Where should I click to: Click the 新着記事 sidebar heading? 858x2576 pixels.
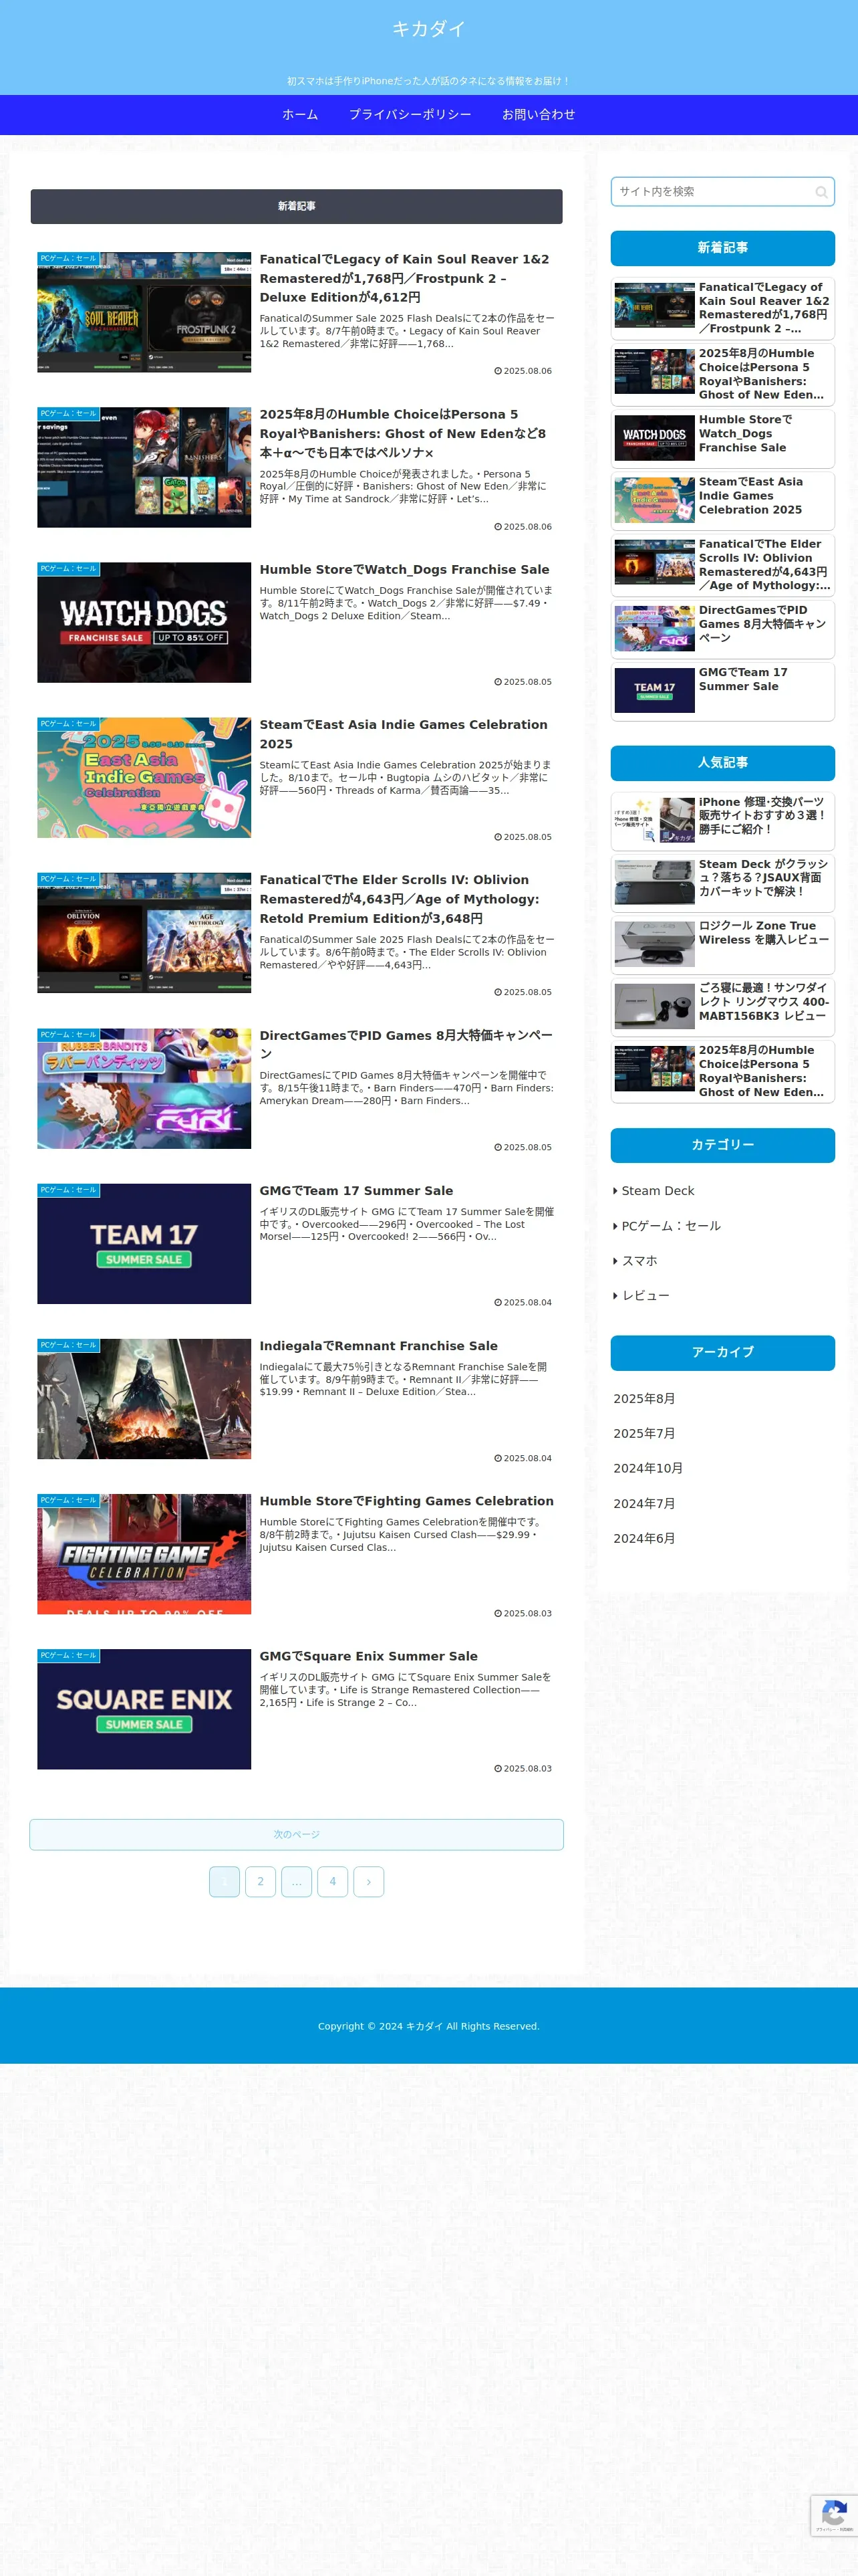(723, 248)
